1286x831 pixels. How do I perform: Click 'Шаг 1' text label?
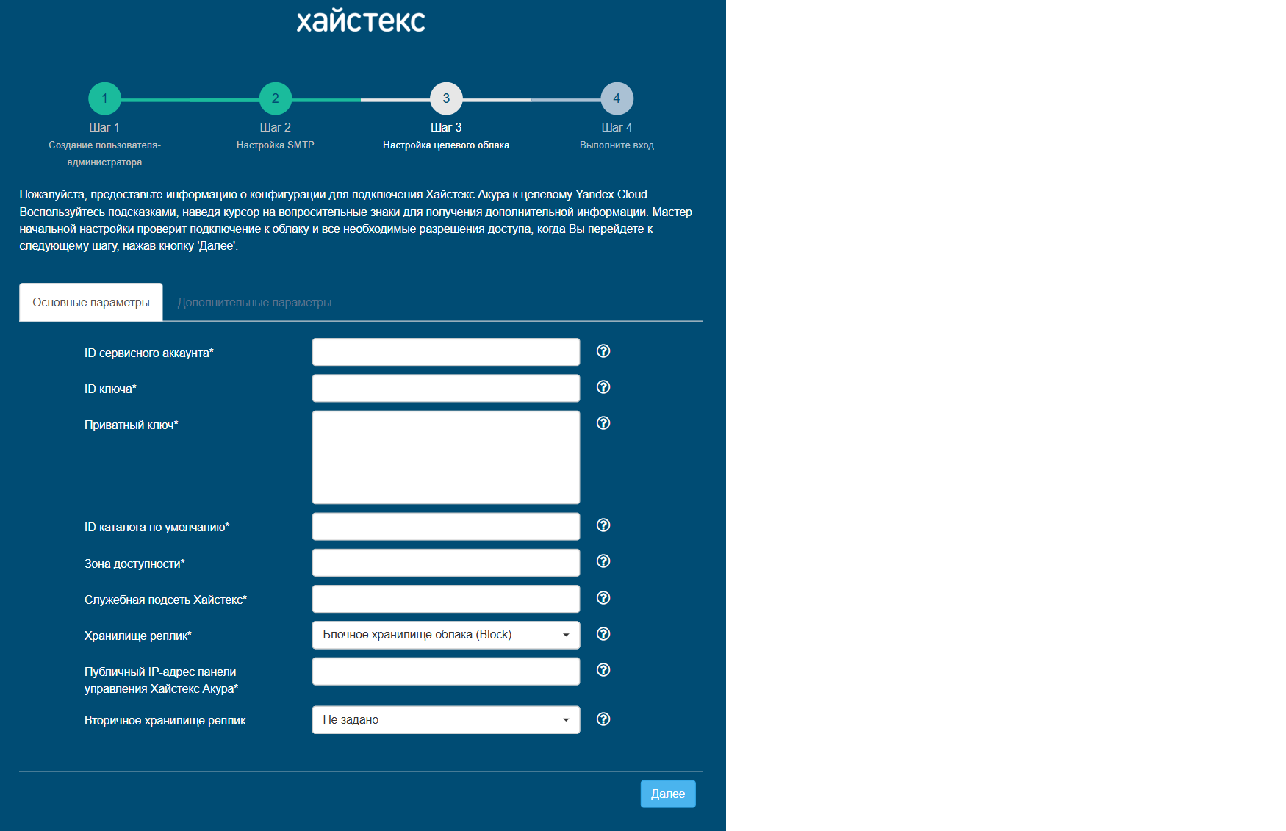tap(104, 128)
